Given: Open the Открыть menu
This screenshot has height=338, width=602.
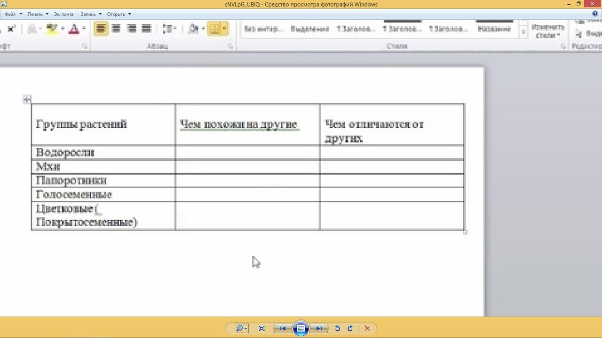Looking at the screenshot, I should [x=116, y=14].
